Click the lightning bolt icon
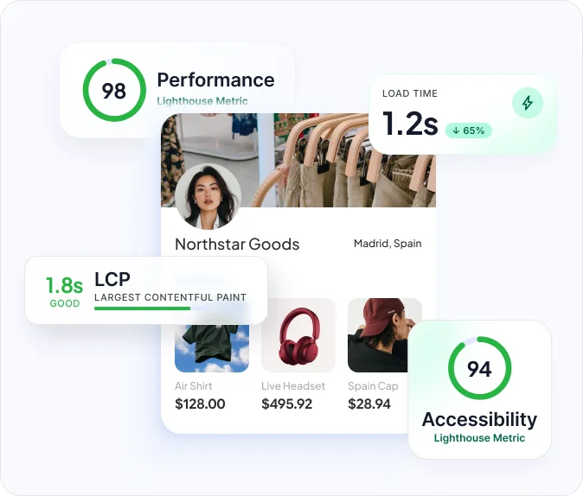Viewport: 583px width, 496px height. pos(528,103)
